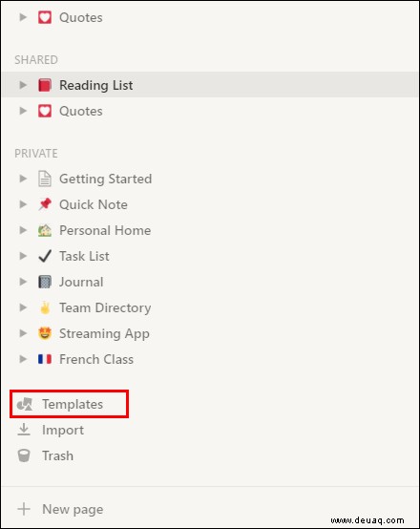Click the French flag icon for French Class
The height and width of the screenshot is (529, 420).
click(45, 359)
